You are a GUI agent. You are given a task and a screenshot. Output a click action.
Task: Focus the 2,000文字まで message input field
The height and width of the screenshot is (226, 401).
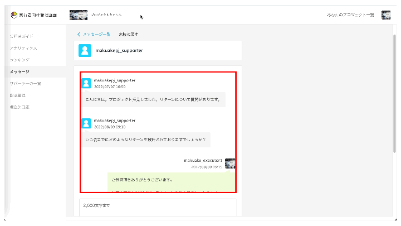tap(158, 208)
